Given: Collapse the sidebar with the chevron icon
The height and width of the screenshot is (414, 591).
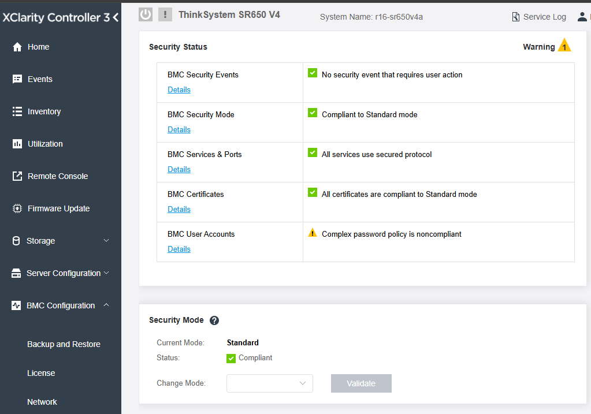Looking at the screenshot, I should click(x=116, y=17).
